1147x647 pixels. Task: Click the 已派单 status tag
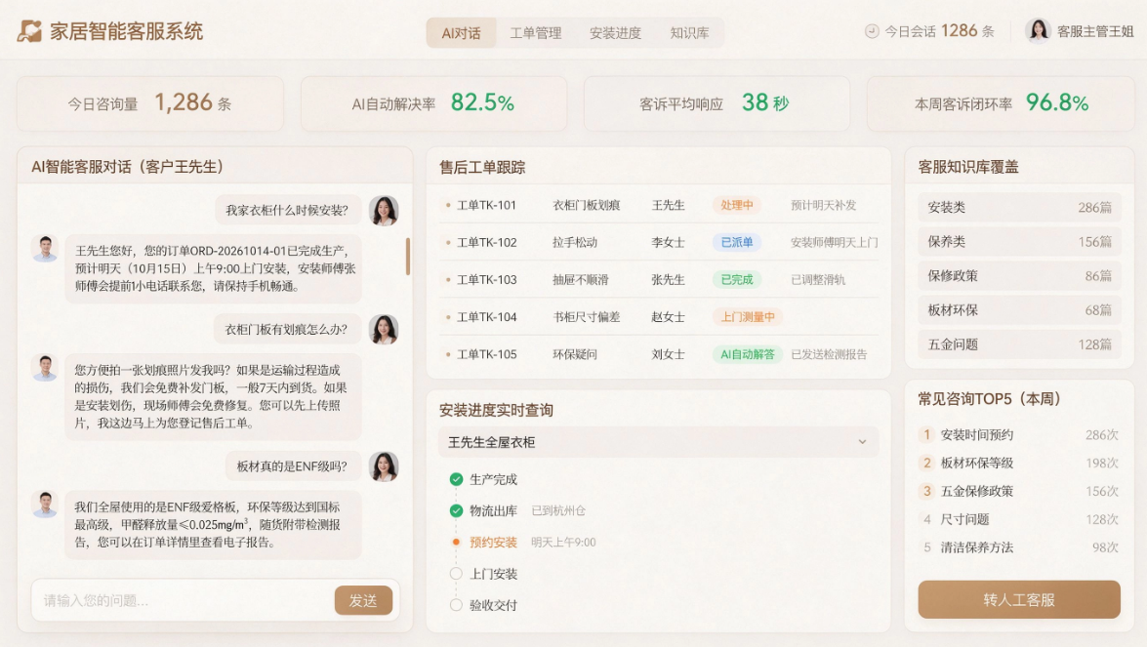coord(737,243)
